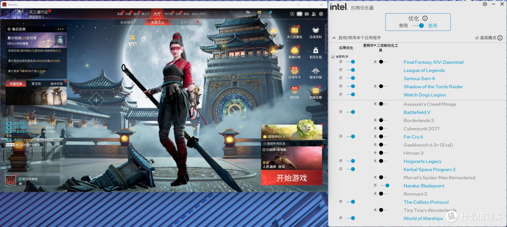This screenshot has height=227, width=507.
Task: Open the Naraka mail envelope icon
Action: 307,14
